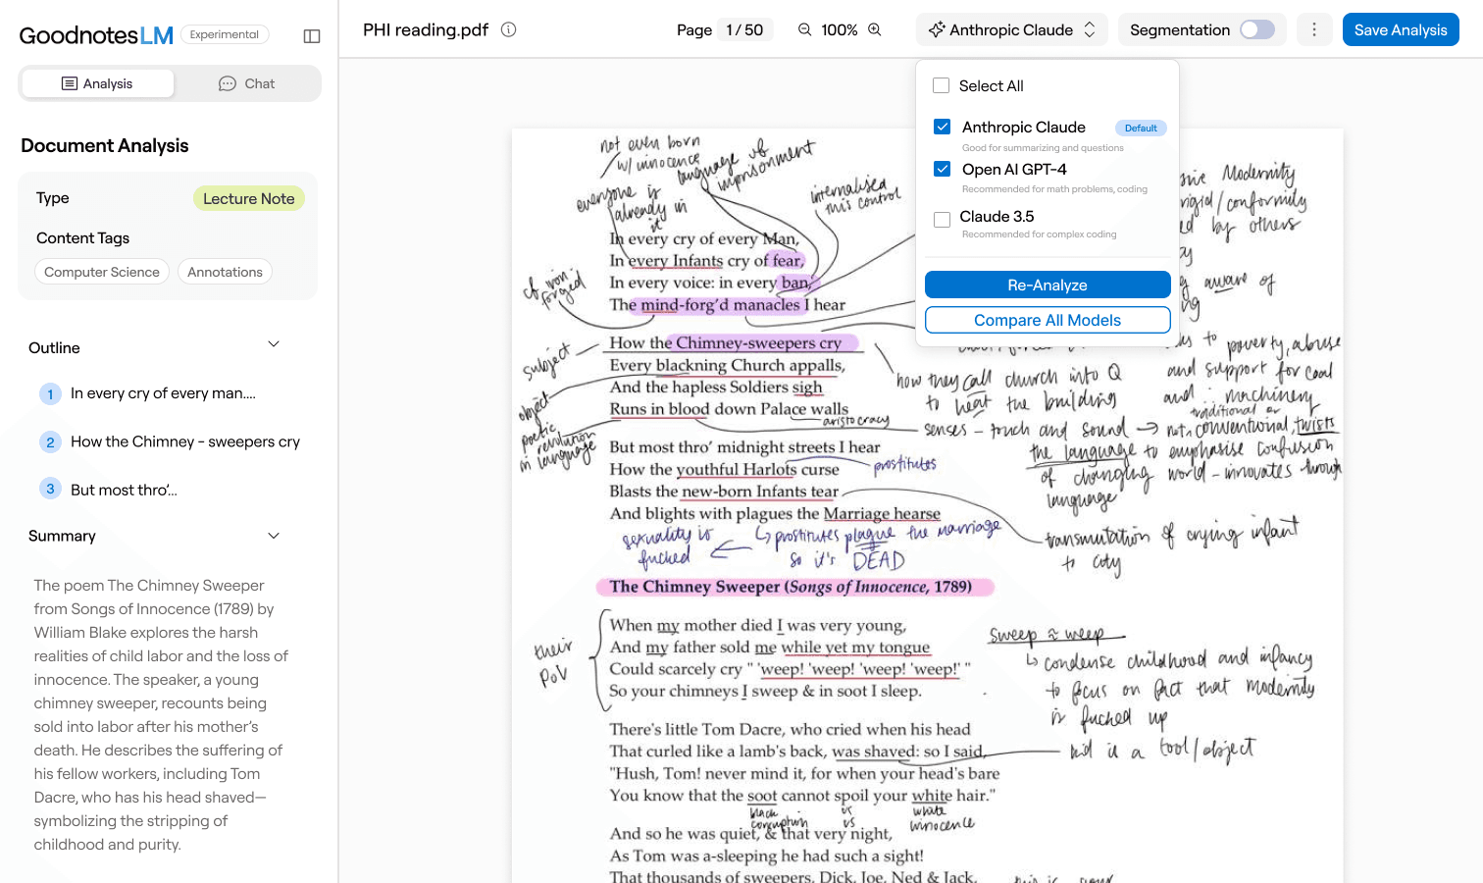This screenshot has height=883, width=1483.
Task: Click the GoodnotesLM logo
Action: click(x=96, y=35)
